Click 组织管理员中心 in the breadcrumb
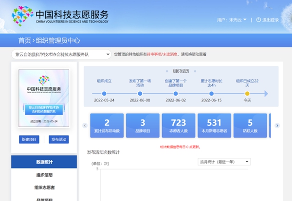This screenshot has width=292, height=201. pyautogui.click(x=58, y=40)
